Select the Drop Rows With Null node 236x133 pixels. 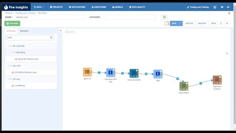click(x=111, y=73)
